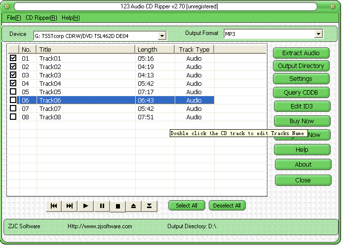This screenshot has width=343, height=246.
Task: Start playback with the play button
Action: click(86, 206)
